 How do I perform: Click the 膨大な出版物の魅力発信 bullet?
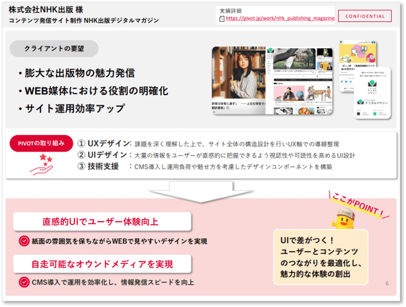[76, 73]
